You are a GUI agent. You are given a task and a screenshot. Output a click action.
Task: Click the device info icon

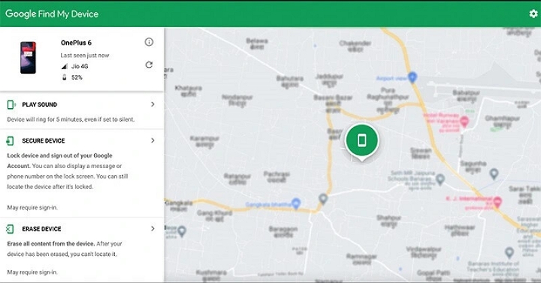(149, 42)
